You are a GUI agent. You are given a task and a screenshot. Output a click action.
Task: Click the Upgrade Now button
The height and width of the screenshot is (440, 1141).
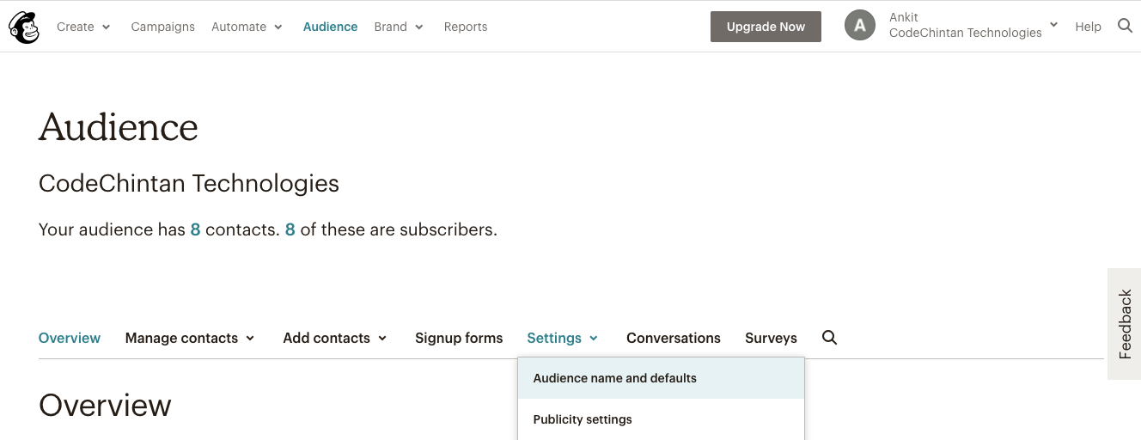[x=766, y=27]
